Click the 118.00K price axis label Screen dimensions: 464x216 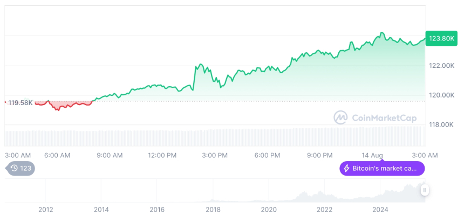[x=441, y=125]
